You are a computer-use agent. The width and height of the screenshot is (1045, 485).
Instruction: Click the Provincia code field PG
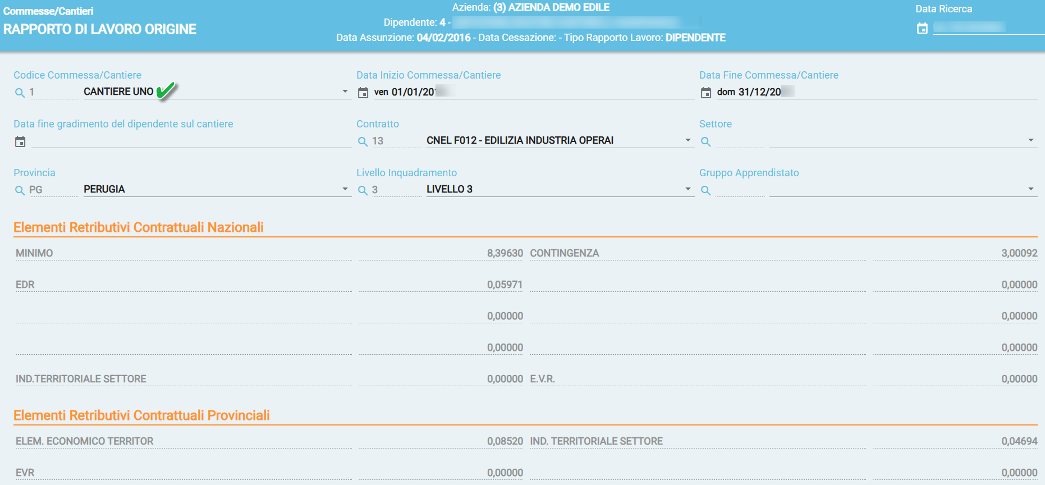(x=53, y=190)
